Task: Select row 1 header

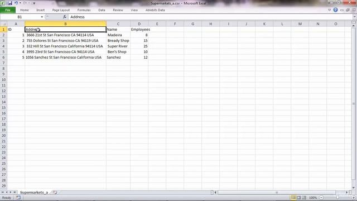Action: 3,30
